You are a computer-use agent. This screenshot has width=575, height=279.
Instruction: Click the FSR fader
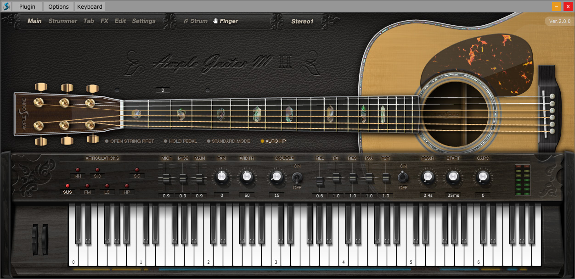click(x=386, y=178)
